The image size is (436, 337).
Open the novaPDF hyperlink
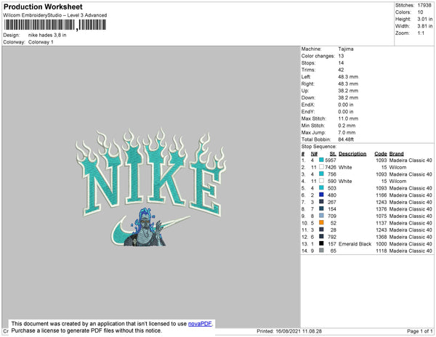click(x=201, y=324)
